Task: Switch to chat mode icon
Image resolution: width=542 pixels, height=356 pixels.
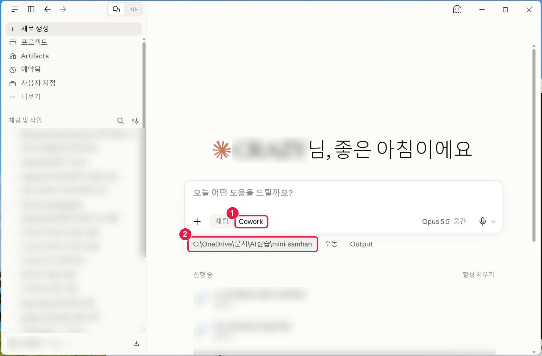Action: [x=117, y=9]
